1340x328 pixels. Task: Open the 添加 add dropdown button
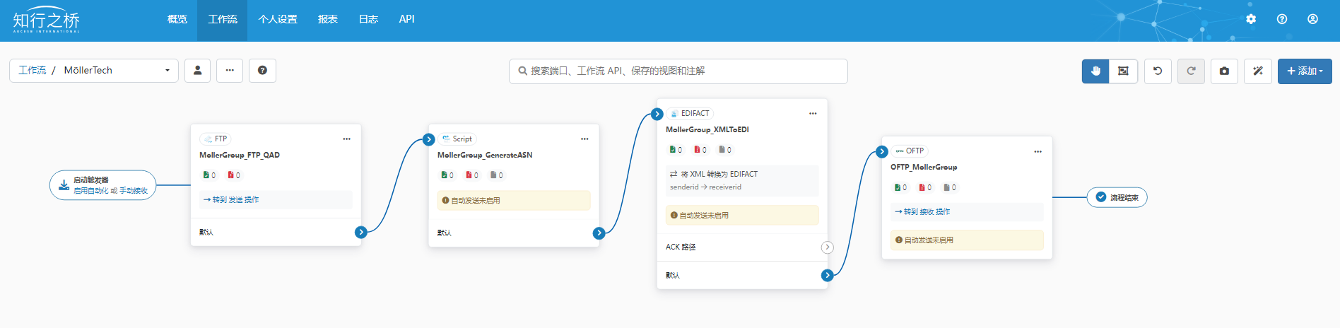tap(1305, 71)
